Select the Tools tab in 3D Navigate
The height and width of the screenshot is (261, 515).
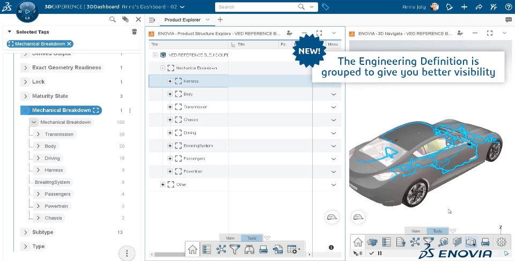coord(437,231)
